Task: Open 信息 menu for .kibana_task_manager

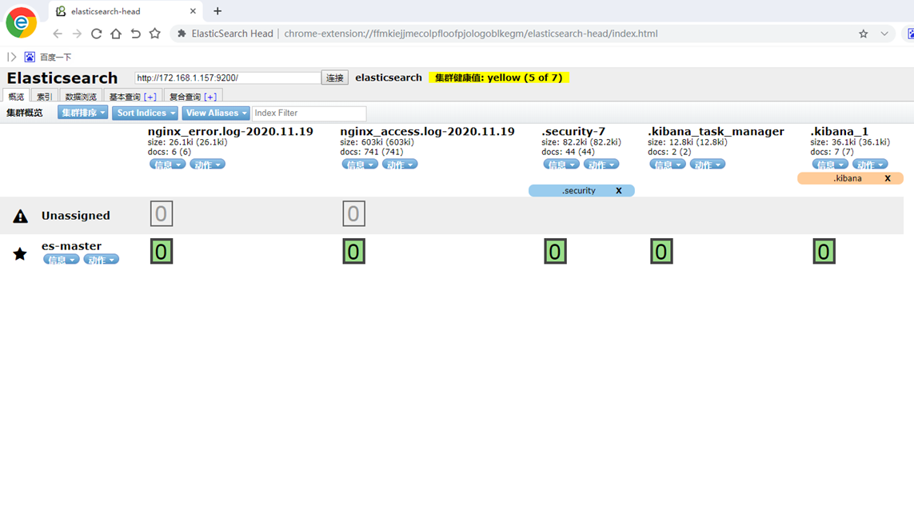Action: point(668,165)
